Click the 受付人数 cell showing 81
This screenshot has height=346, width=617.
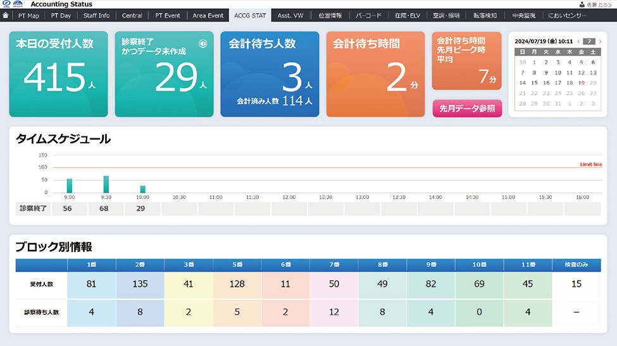click(x=92, y=284)
